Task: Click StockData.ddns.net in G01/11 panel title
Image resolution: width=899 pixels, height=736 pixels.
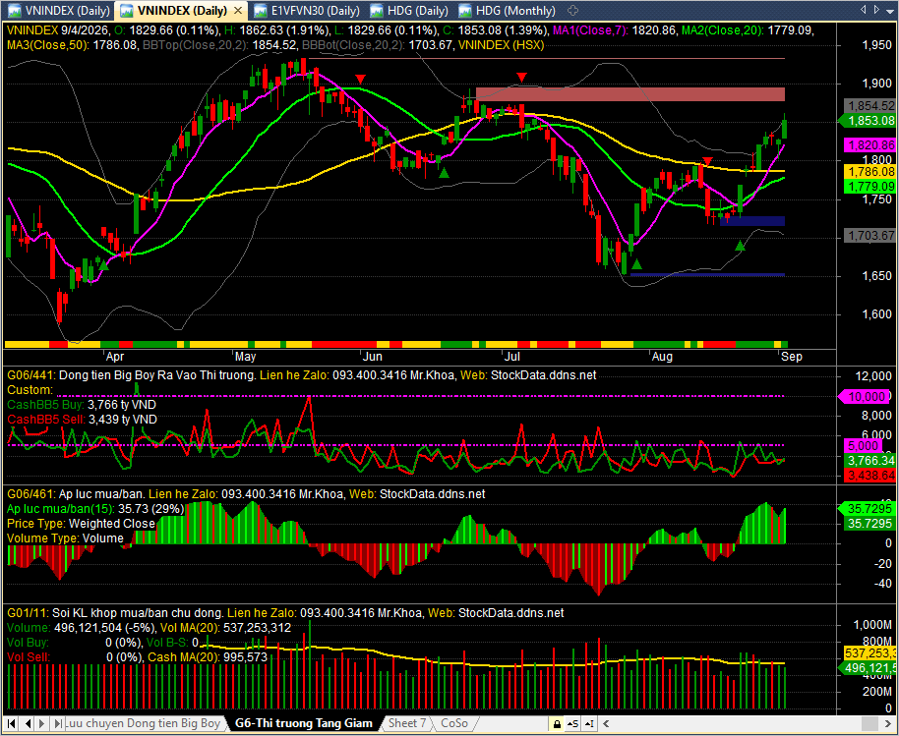Action: [x=511, y=613]
